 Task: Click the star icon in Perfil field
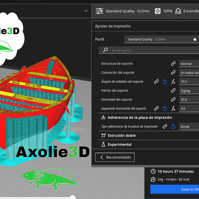[195, 39]
